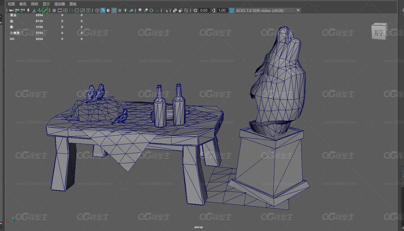
Task: Click the X-Ray Active Components icon
Action: 180,10
